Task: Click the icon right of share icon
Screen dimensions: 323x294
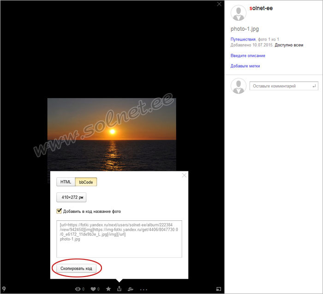Action: 131,289
